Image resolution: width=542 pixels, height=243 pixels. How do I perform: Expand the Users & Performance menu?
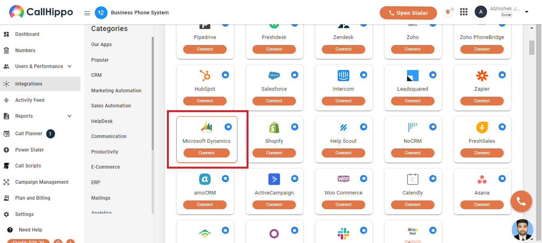(x=69, y=66)
